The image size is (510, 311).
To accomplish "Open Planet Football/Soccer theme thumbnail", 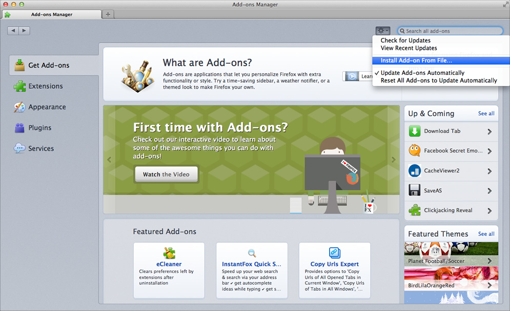I will [451, 254].
